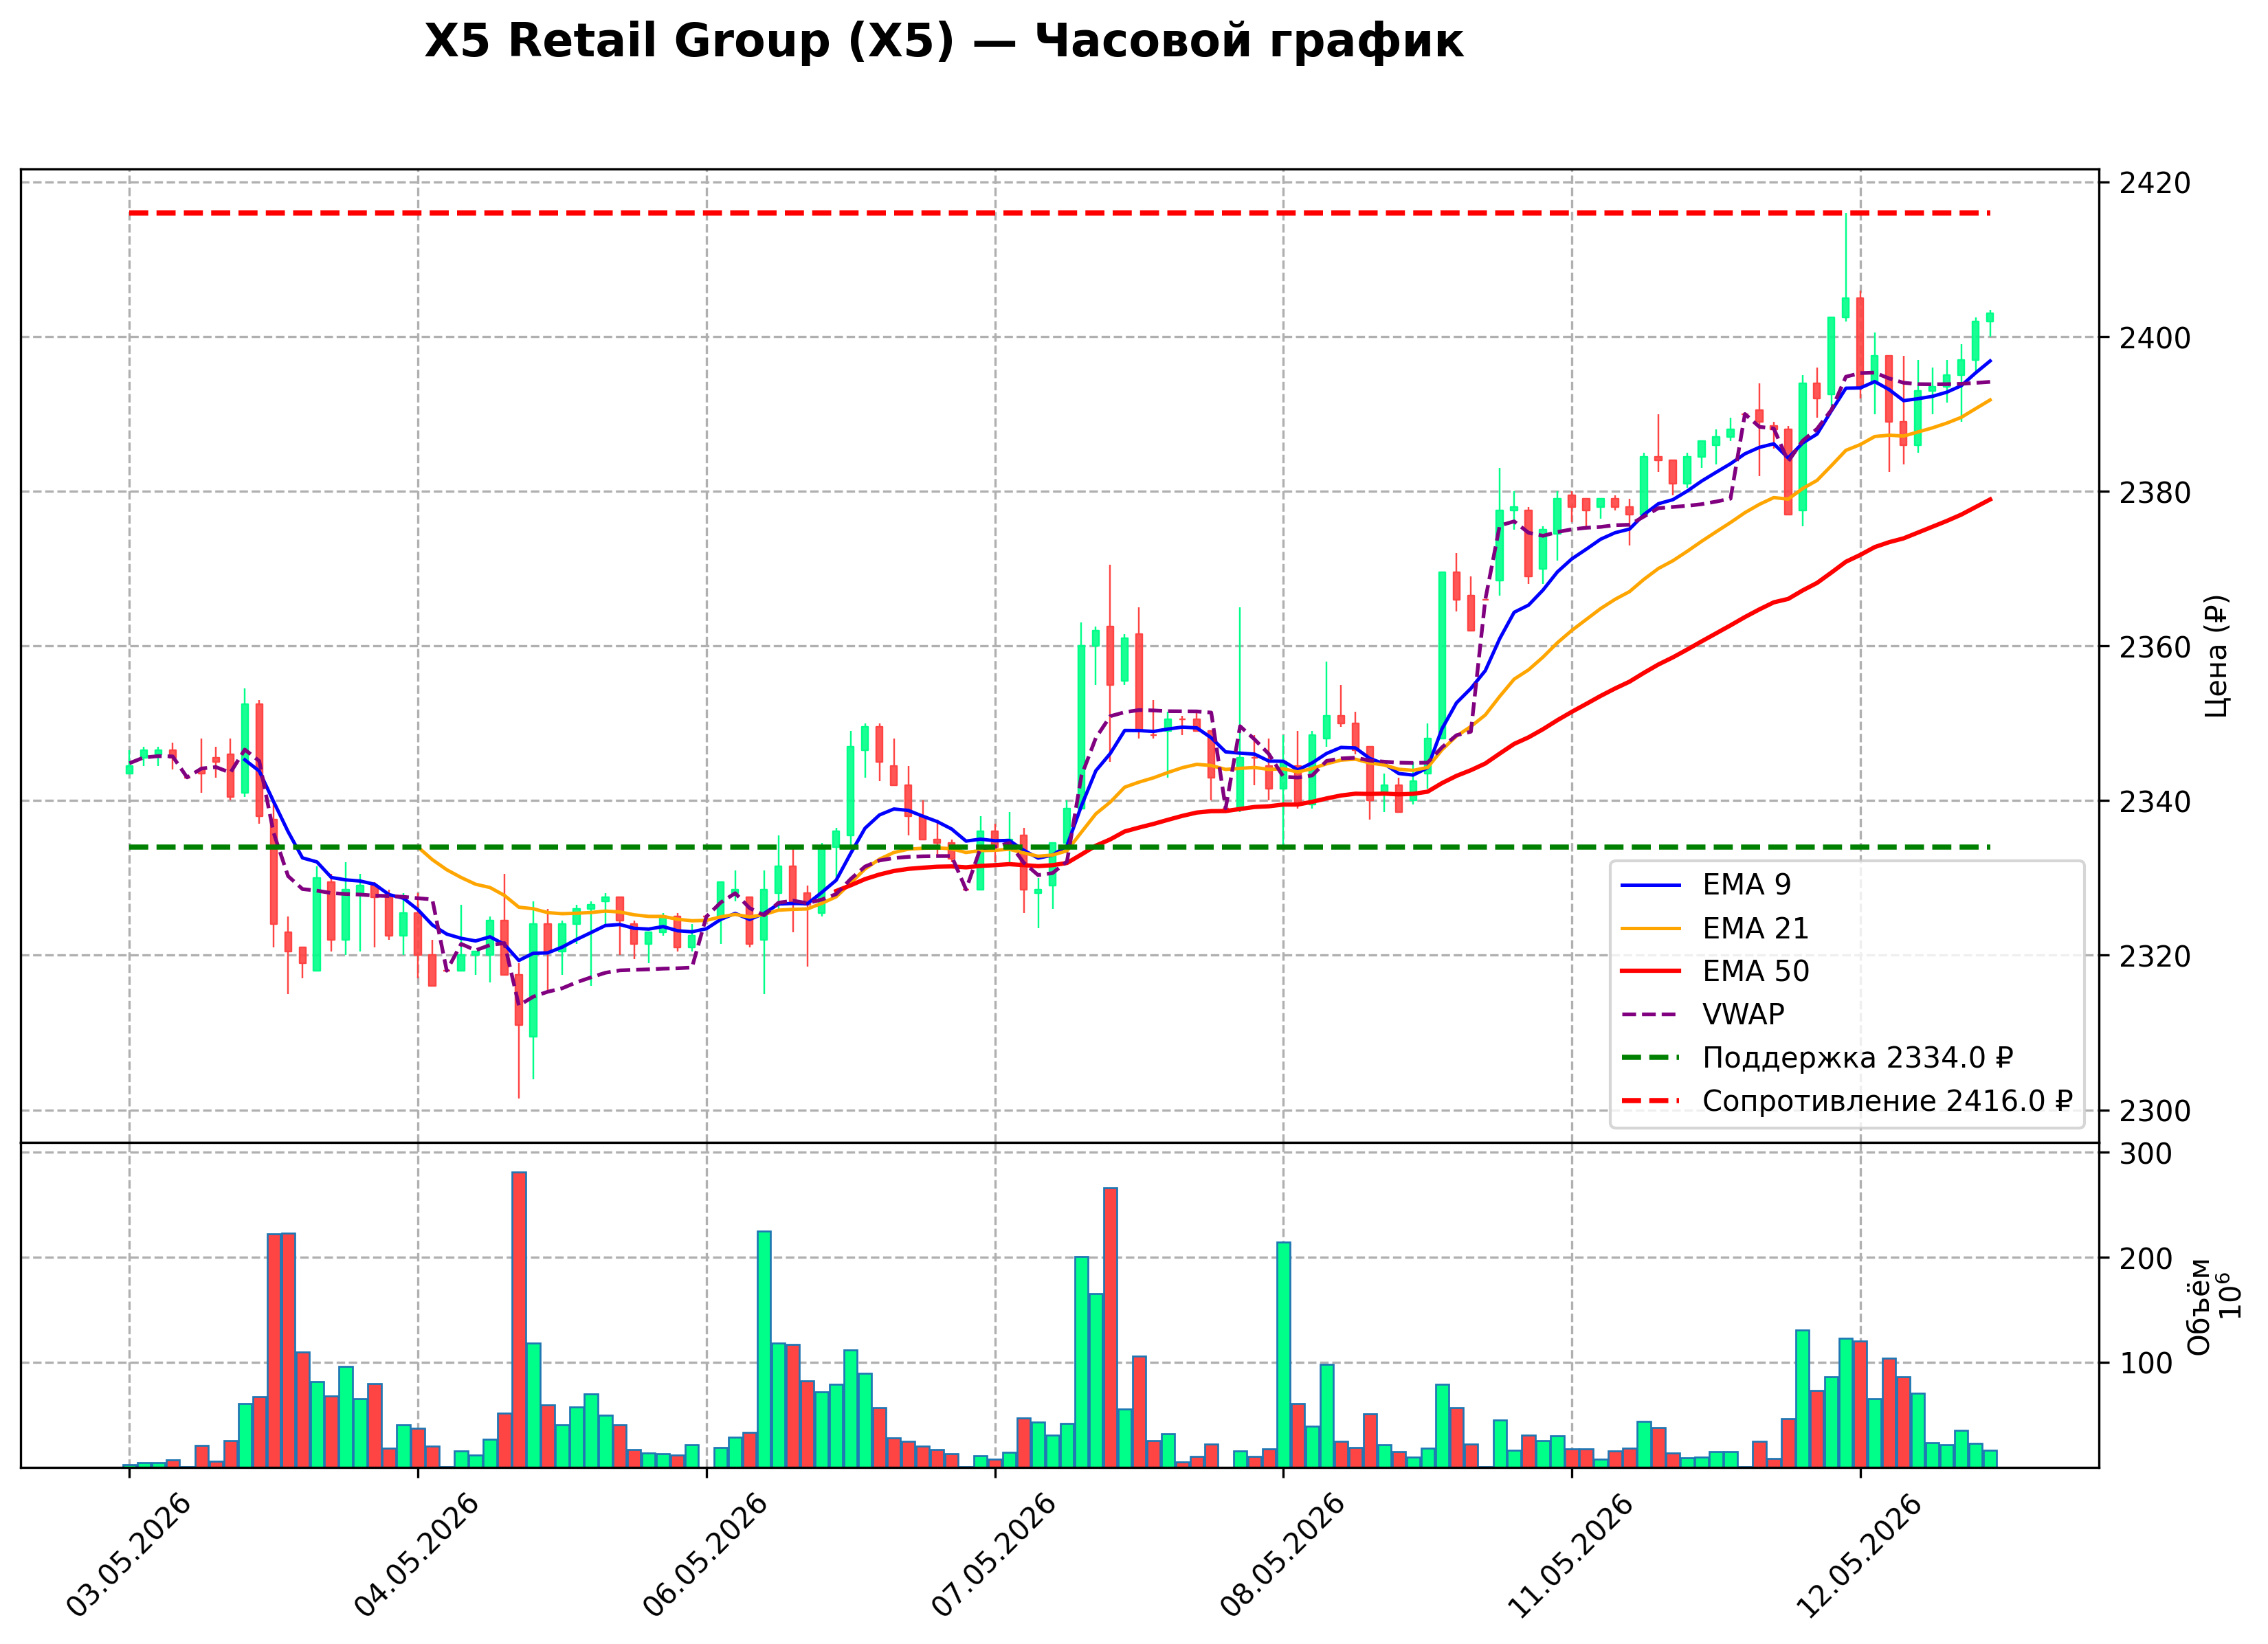Click the tall green volume bar at 08.05.2026
The width and height of the screenshot is (2268, 1644).
tap(1284, 1354)
